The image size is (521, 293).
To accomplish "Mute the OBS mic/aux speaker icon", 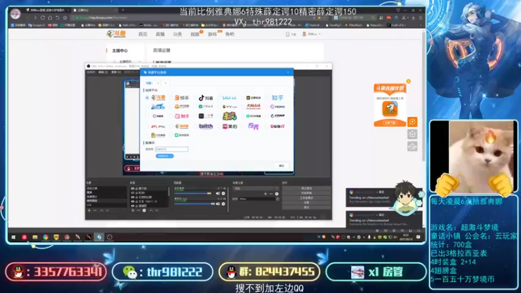I will (x=218, y=204).
